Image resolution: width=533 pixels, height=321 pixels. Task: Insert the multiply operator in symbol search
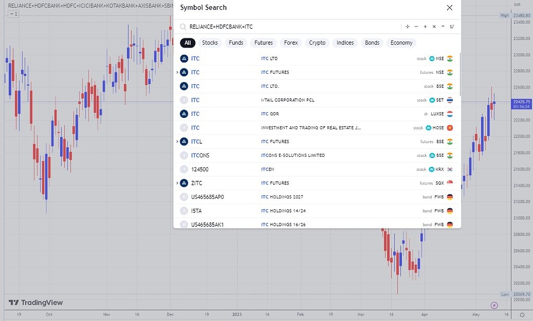coord(434,26)
